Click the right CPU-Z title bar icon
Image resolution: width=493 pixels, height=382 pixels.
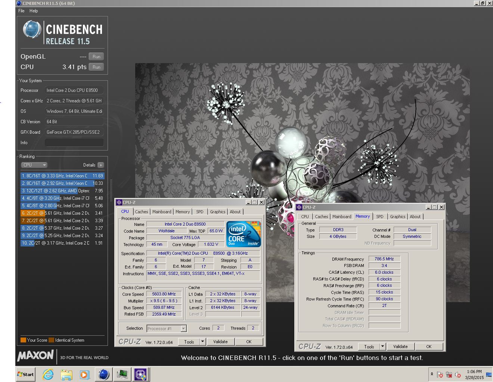[x=299, y=207]
